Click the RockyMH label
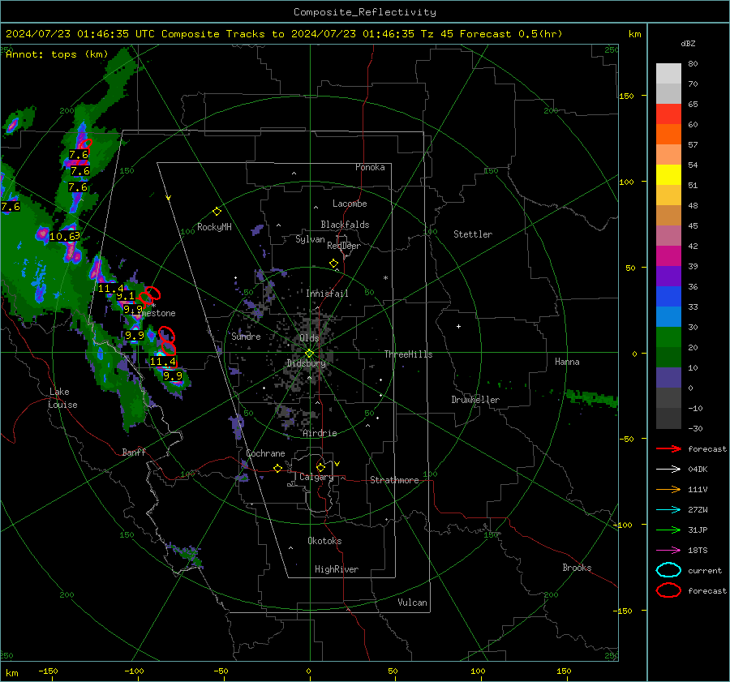 214,227
